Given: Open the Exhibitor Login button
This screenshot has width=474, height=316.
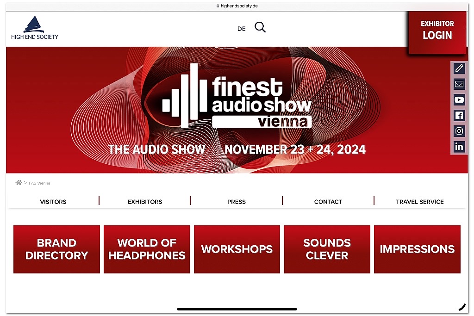Looking at the screenshot, I should pyautogui.click(x=437, y=32).
